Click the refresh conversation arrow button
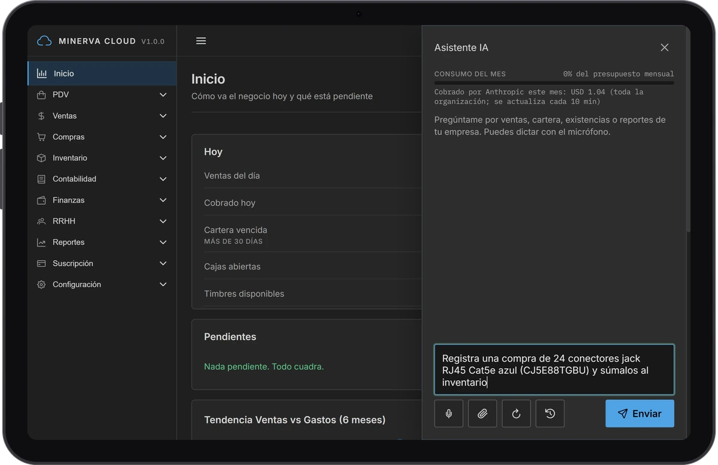 point(516,414)
